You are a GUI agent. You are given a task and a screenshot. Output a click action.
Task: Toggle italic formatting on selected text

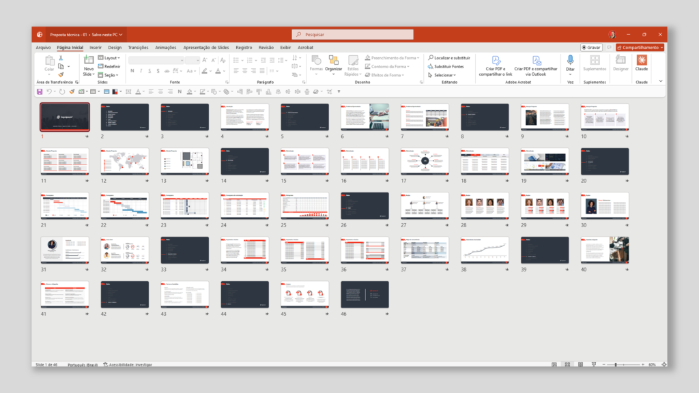(141, 70)
